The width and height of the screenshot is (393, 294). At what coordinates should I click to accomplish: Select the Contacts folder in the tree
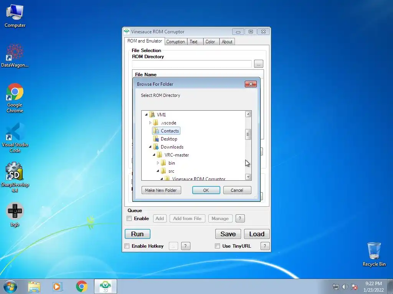click(x=166, y=131)
